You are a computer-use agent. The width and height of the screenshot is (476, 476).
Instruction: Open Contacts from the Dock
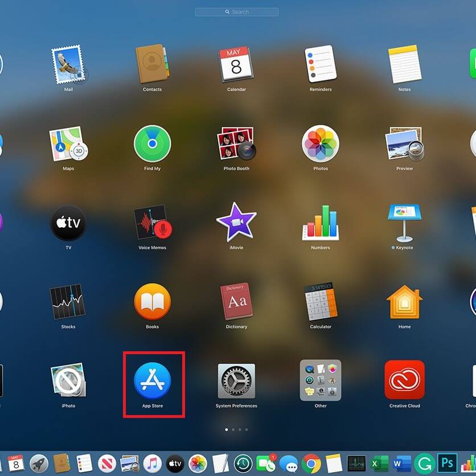point(61,463)
